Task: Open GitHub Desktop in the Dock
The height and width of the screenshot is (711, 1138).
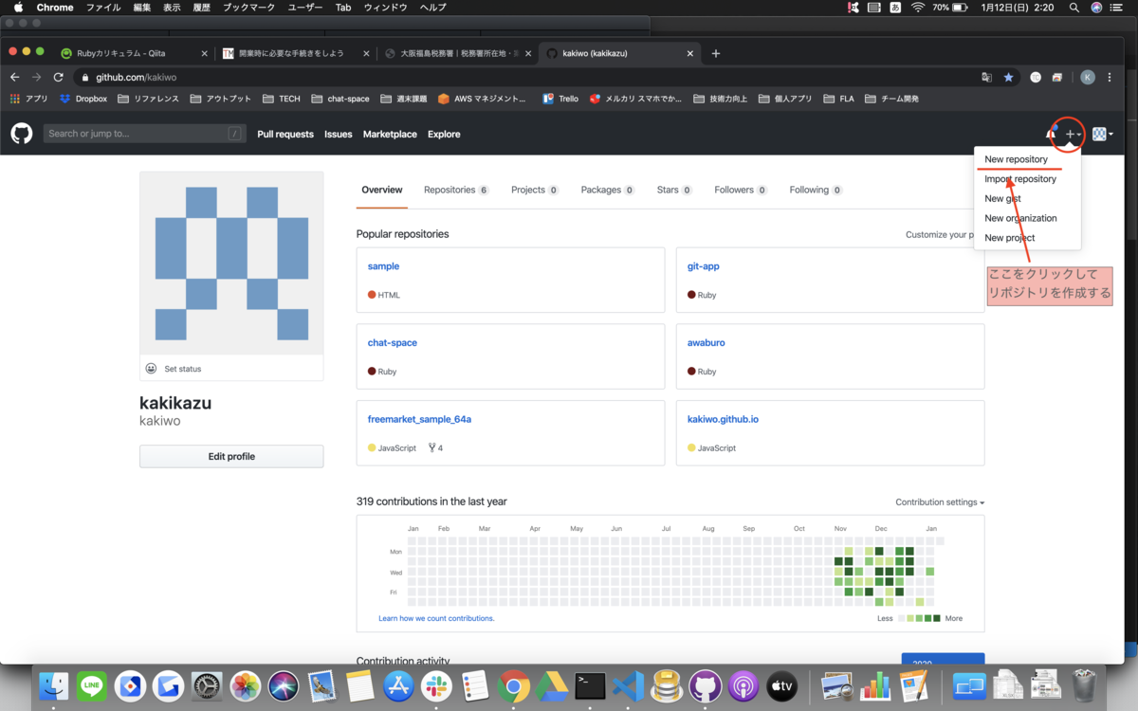Action: click(x=705, y=685)
